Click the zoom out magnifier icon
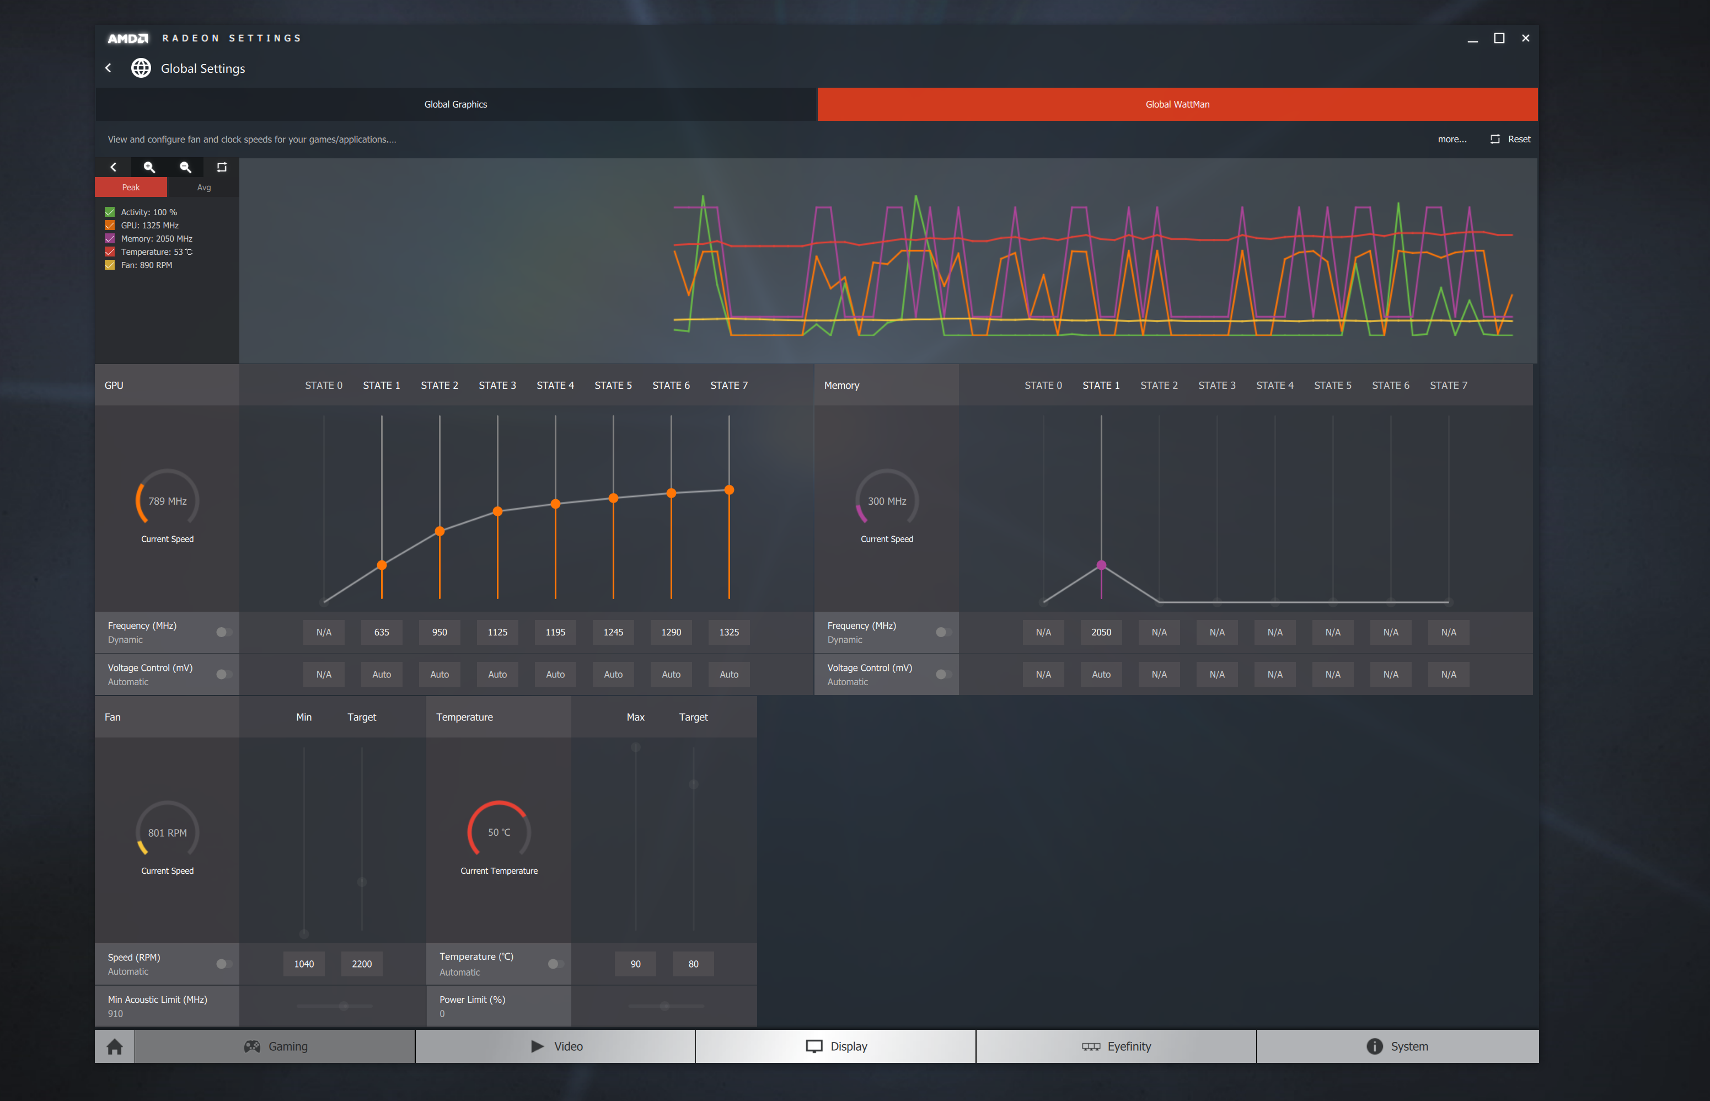Screen dimensions: 1710x1101 pyautogui.click(x=185, y=167)
